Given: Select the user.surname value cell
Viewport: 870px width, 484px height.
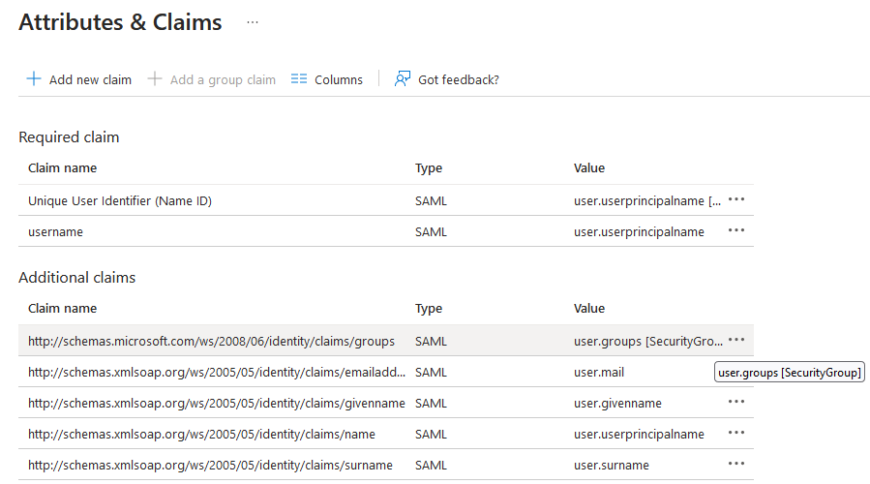Looking at the screenshot, I should point(612,465).
